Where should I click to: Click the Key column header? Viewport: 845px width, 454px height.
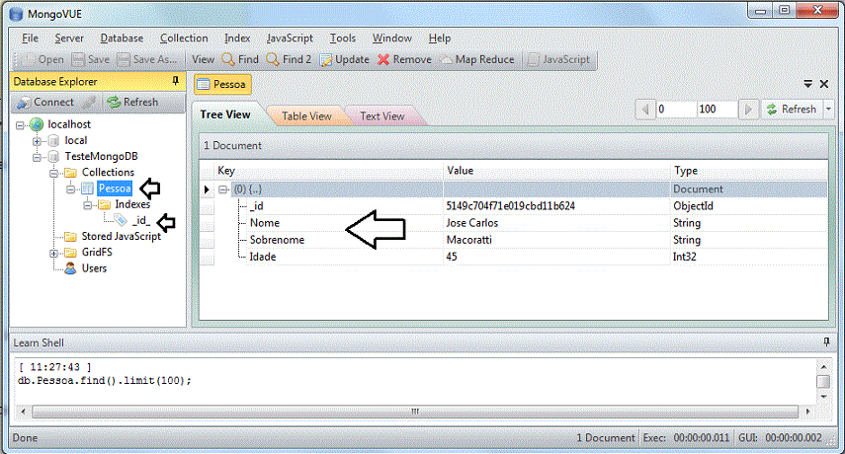coord(328,171)
